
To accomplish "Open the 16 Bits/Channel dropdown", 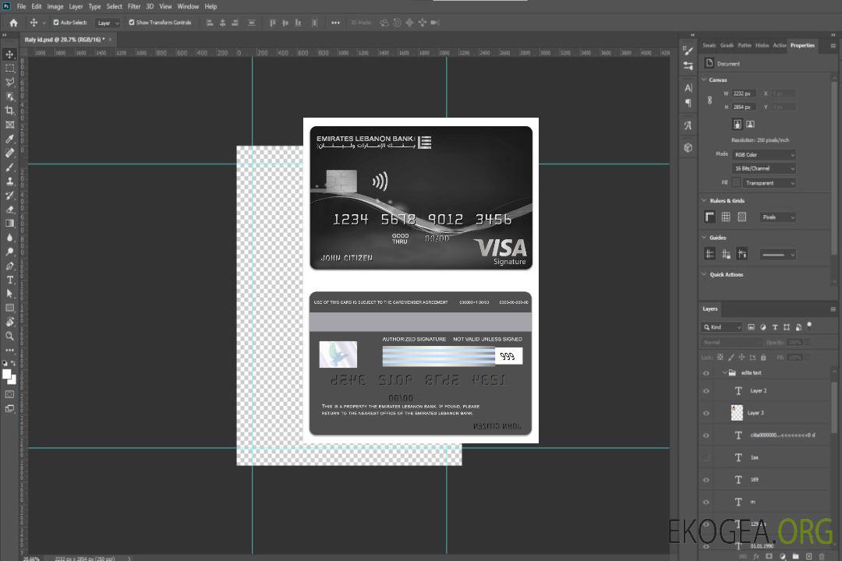I will tap(764, 168).
